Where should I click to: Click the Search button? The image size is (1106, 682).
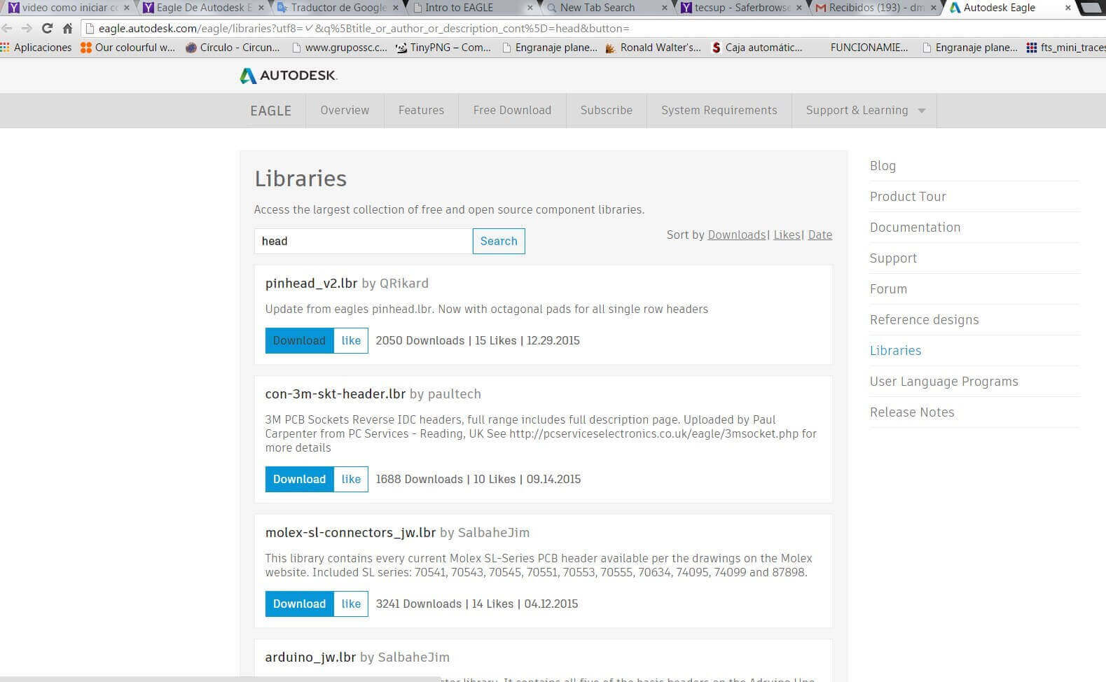[499, 241]
